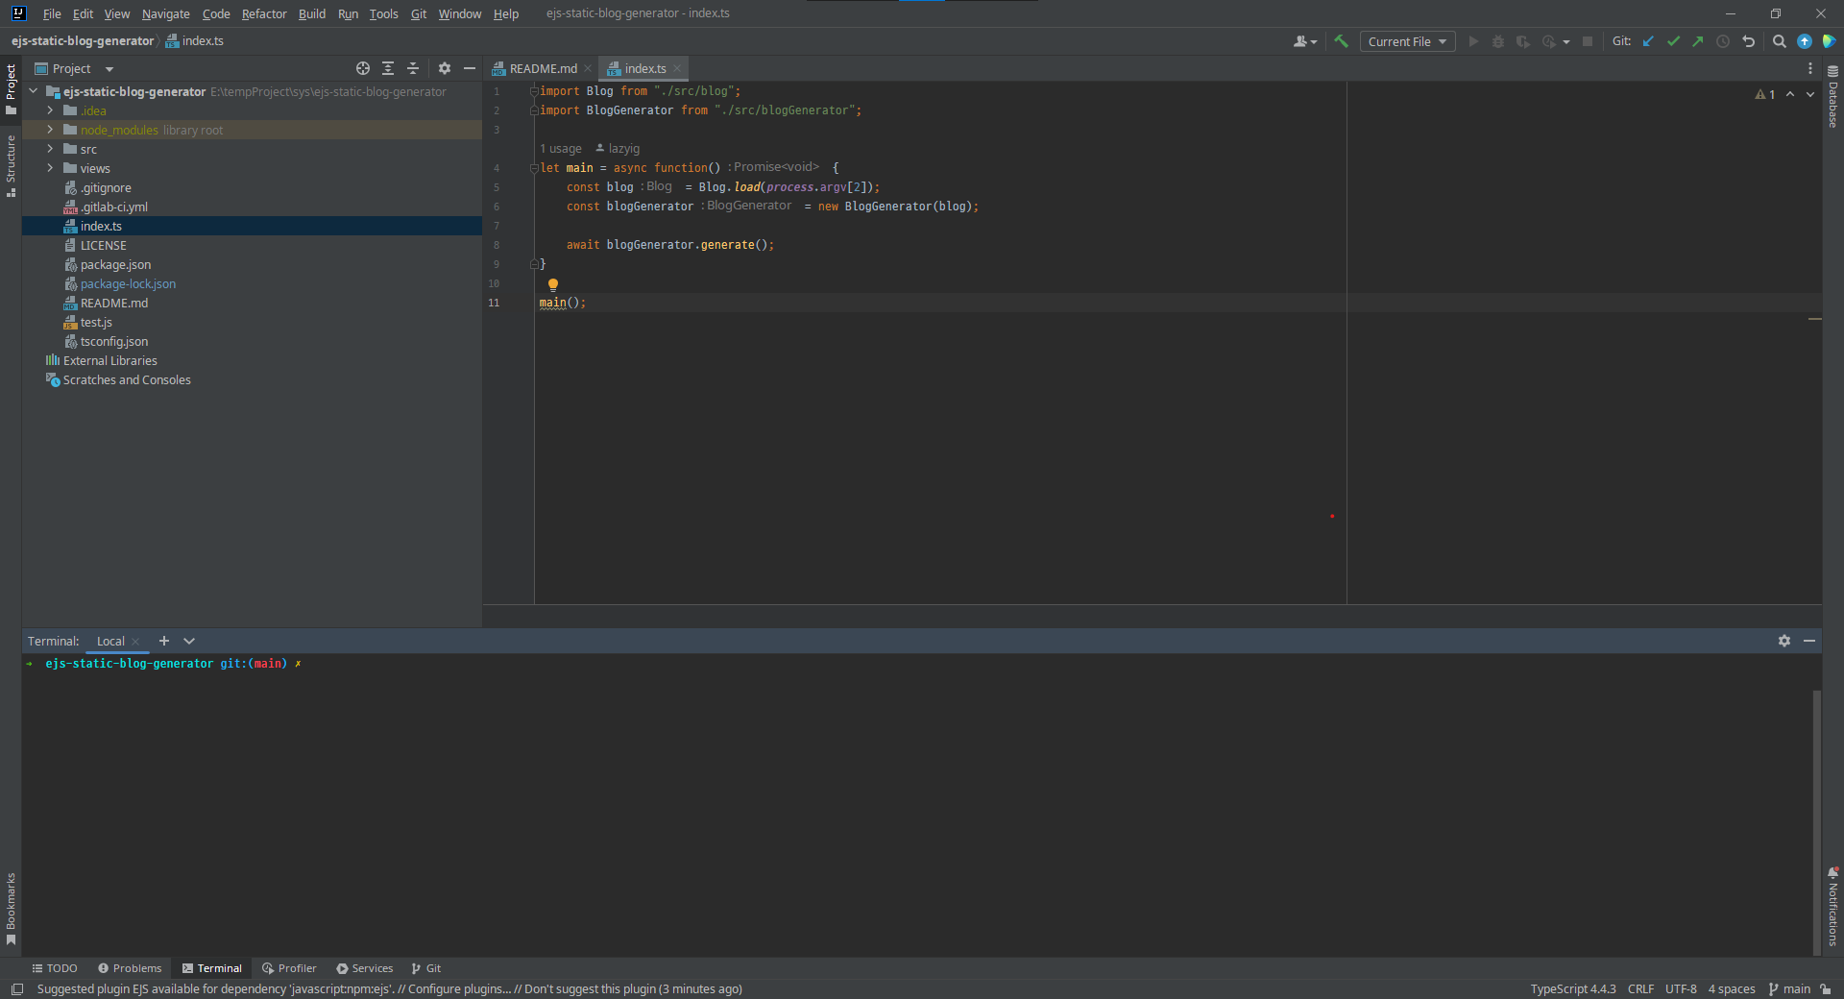
Task: Click the TypeScript 4.4.3 status widget
Action: [x=1572, y=988]
